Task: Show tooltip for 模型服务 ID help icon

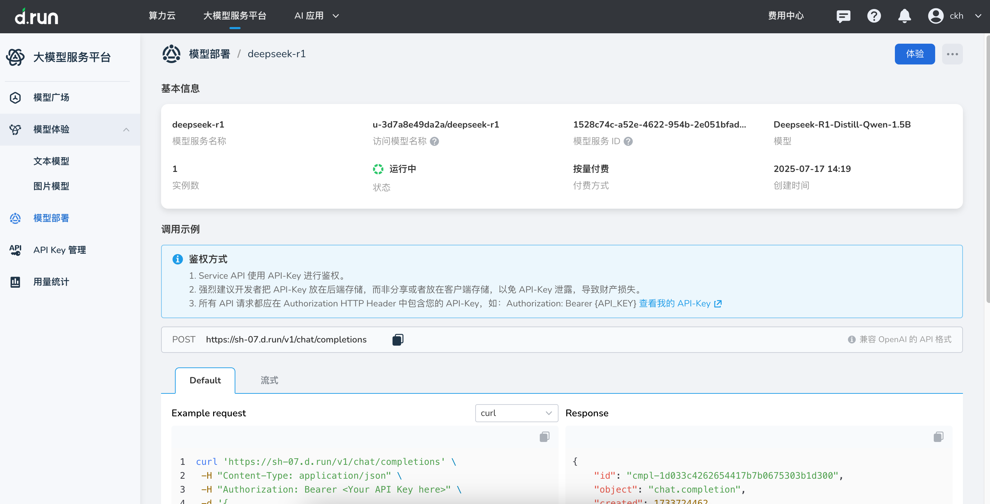Action: tap(628, 142)
